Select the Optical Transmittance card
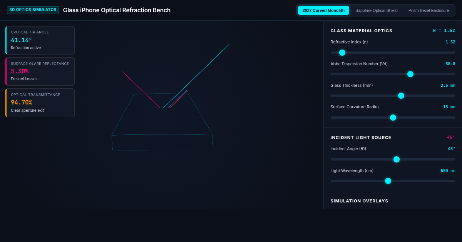The image size is (462, 242). [x=40, y=103]
